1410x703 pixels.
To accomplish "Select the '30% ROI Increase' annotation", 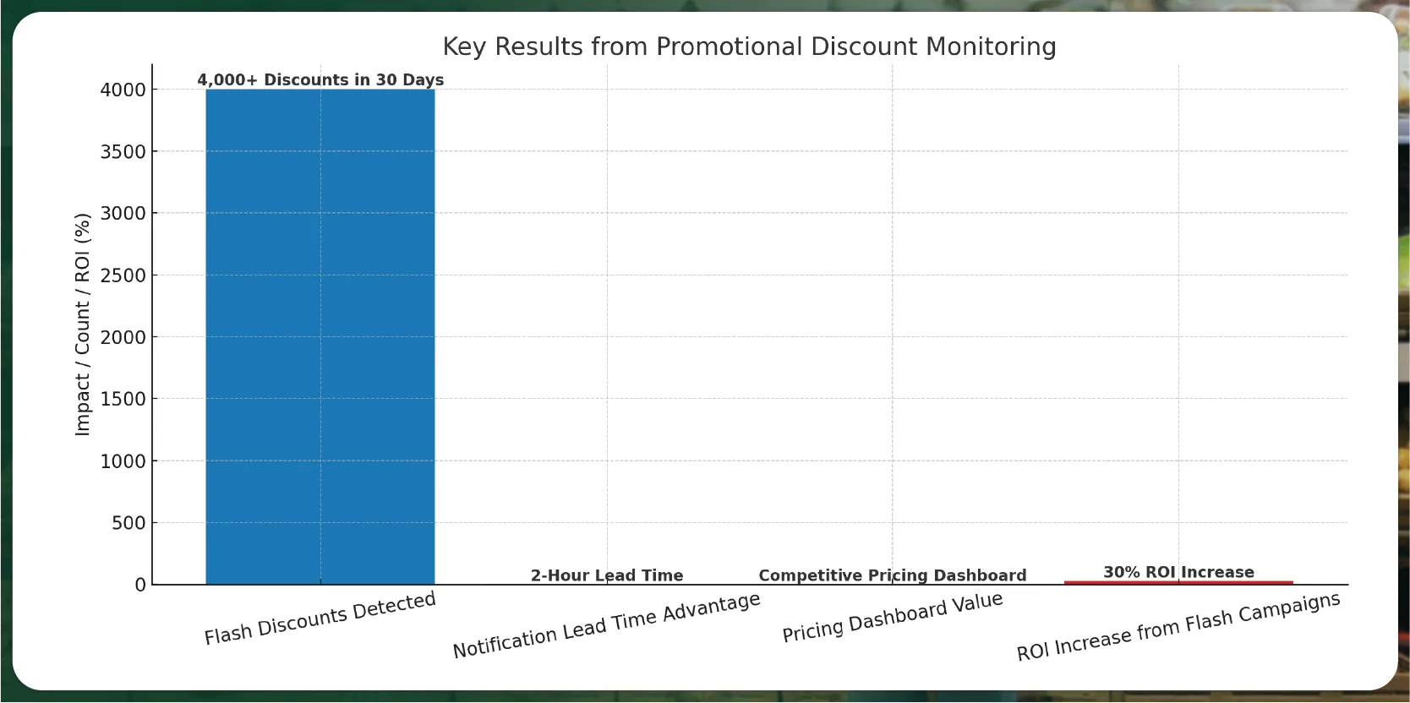I will [1178, 572].
